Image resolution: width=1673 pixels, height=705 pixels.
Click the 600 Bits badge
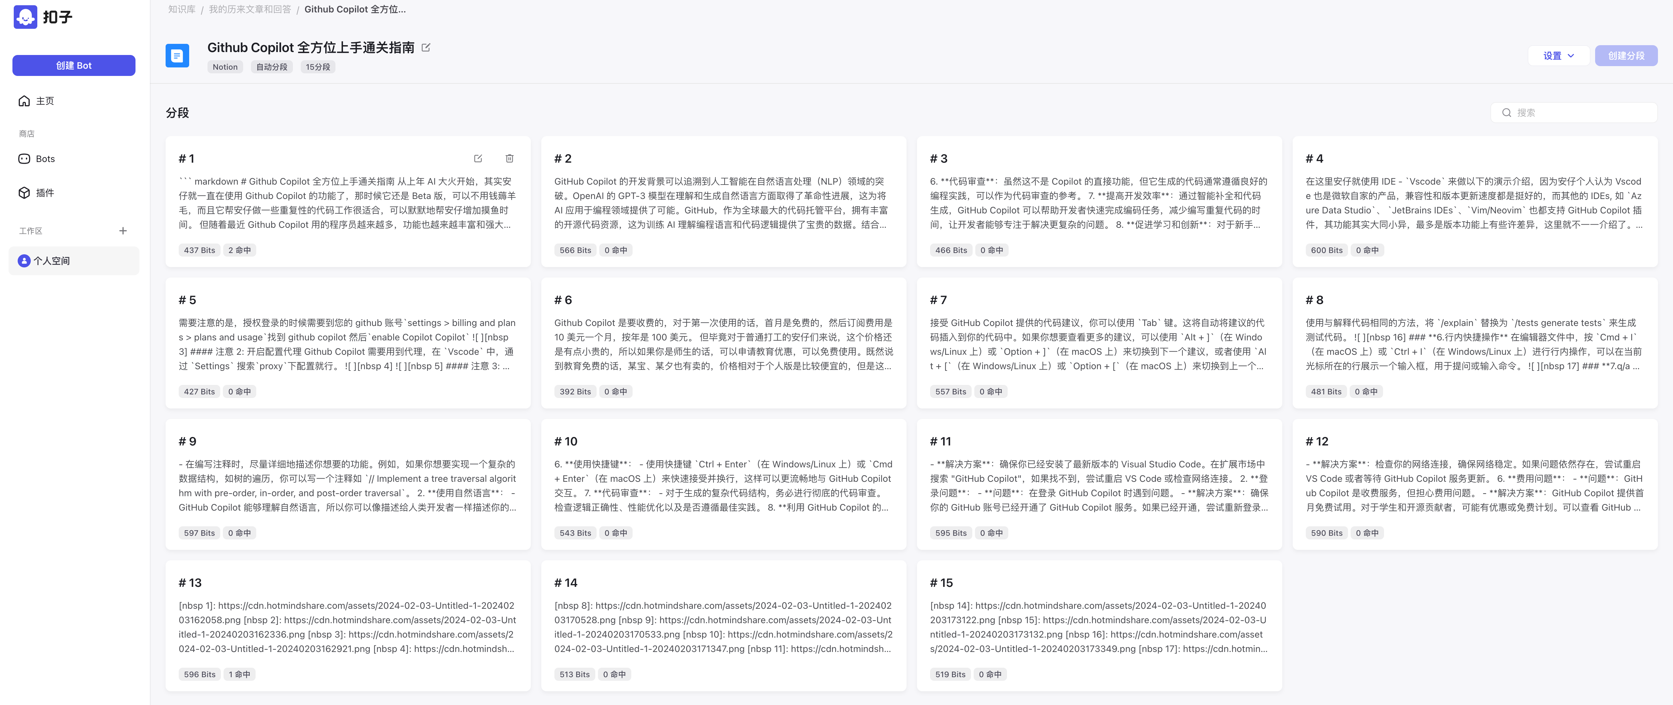1327,250
